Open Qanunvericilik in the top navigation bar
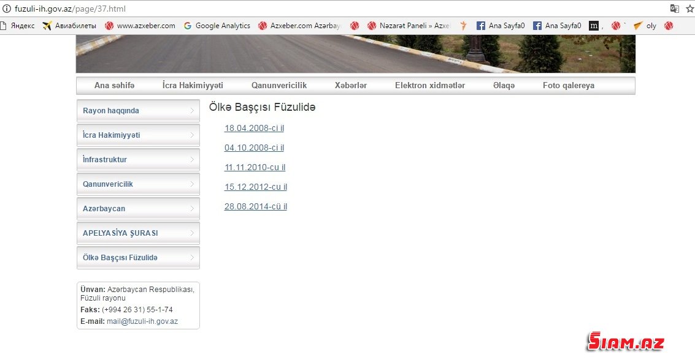 click(279, 85)
